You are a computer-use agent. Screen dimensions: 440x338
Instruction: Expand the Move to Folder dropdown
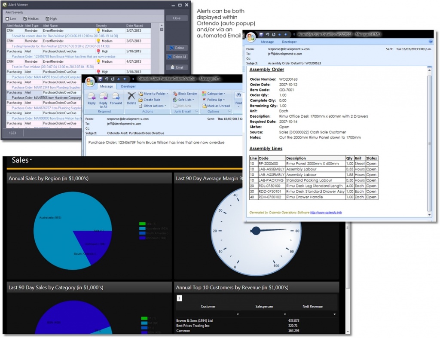(x=167, y=94)
